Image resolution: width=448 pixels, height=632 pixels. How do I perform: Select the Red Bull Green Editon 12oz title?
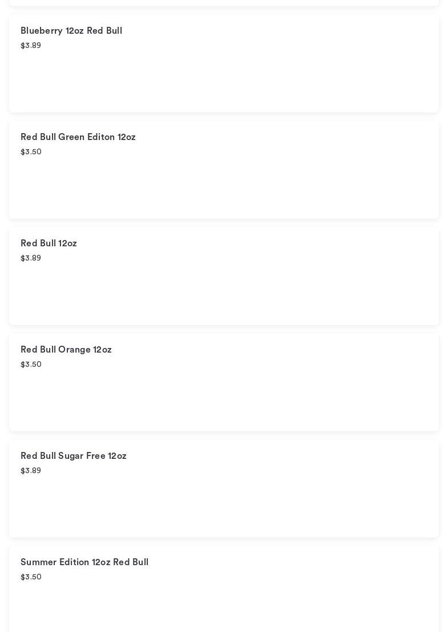click(x=78, y=137)
